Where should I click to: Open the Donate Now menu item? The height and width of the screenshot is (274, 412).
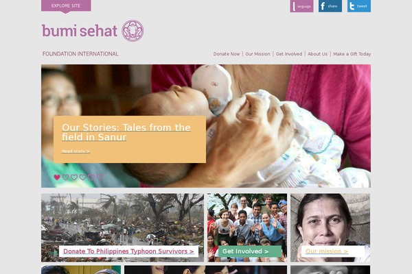(227, 54)
